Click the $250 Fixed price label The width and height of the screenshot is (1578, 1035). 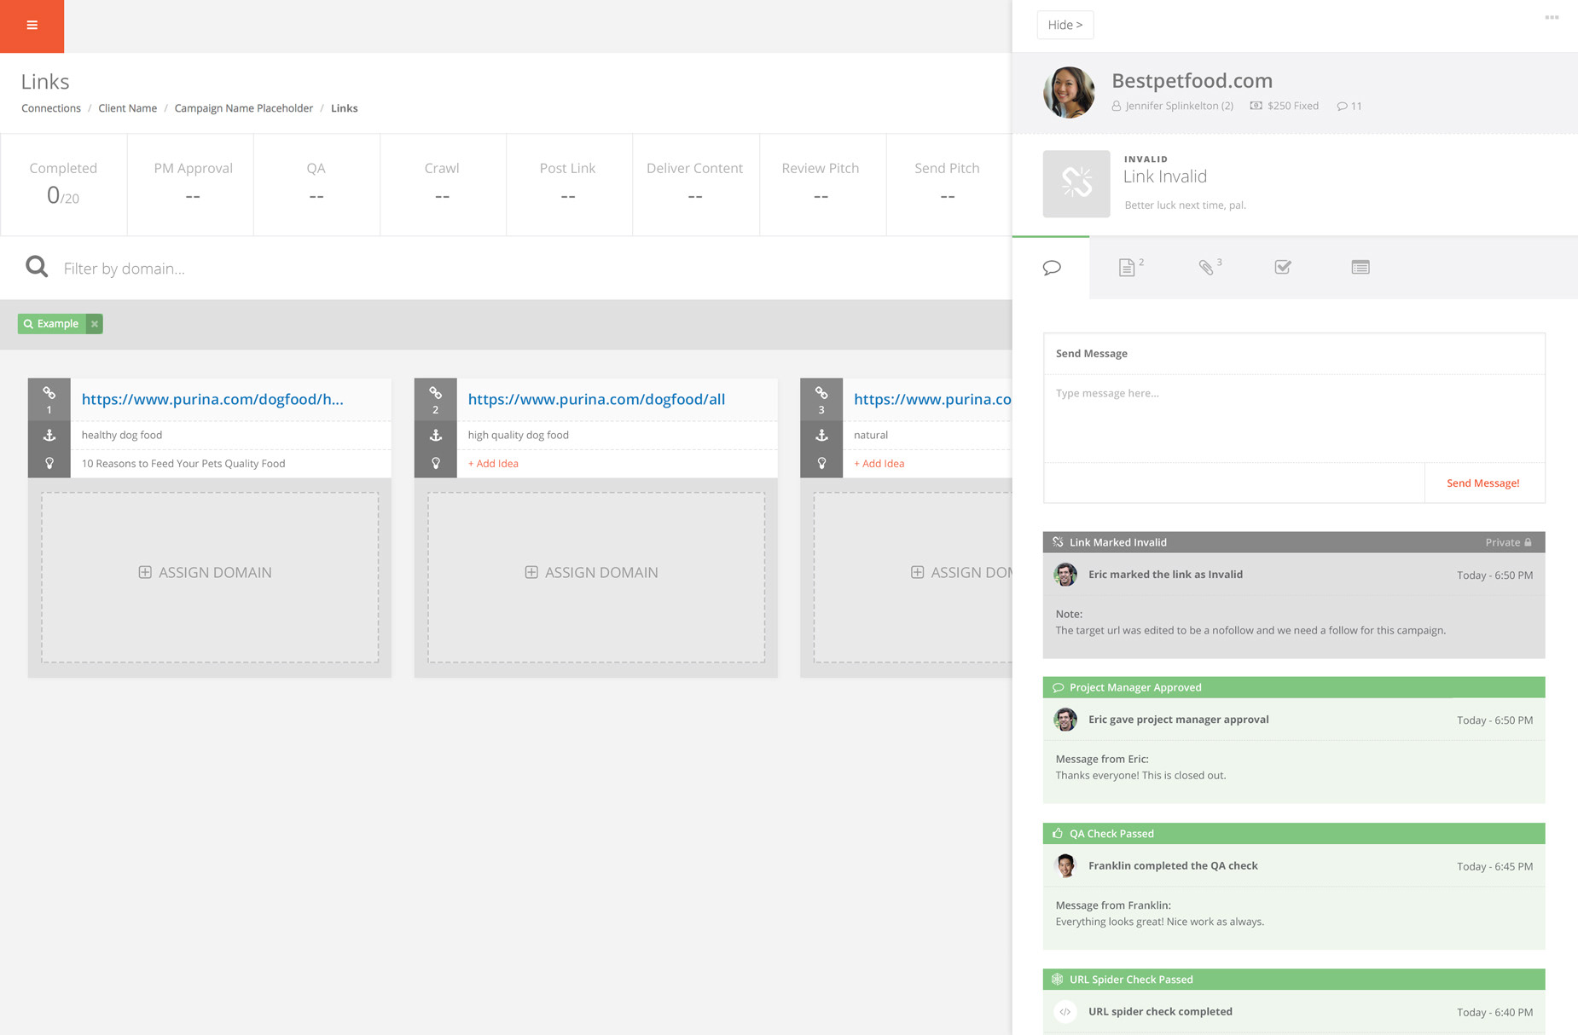(x=1285, y=106)
